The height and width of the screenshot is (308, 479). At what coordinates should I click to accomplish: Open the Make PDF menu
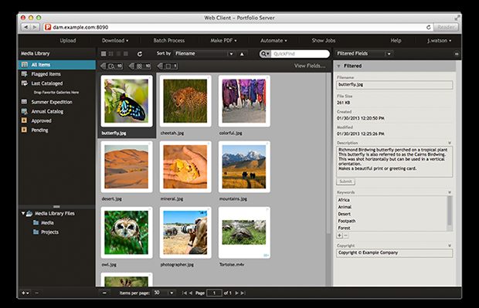[x=223, y=41]
